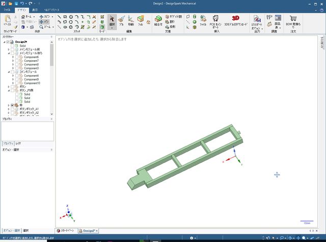Activate the Pull (プル) tool
Viewport: 326px width, 242px height.
point(121,20)
